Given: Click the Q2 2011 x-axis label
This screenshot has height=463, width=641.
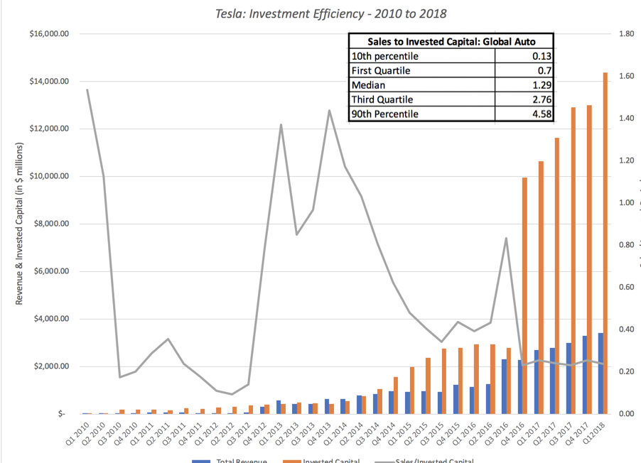Looking at the screenshot, I should click(x=158, y=434).
